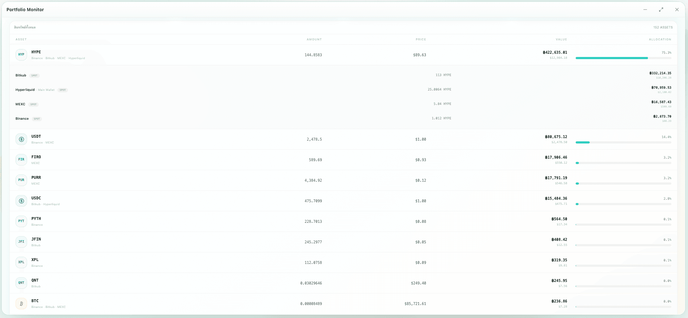Click the ฿332,214.35 Bitkub value
Screen dimensions: 688x318
click(660, 73)
